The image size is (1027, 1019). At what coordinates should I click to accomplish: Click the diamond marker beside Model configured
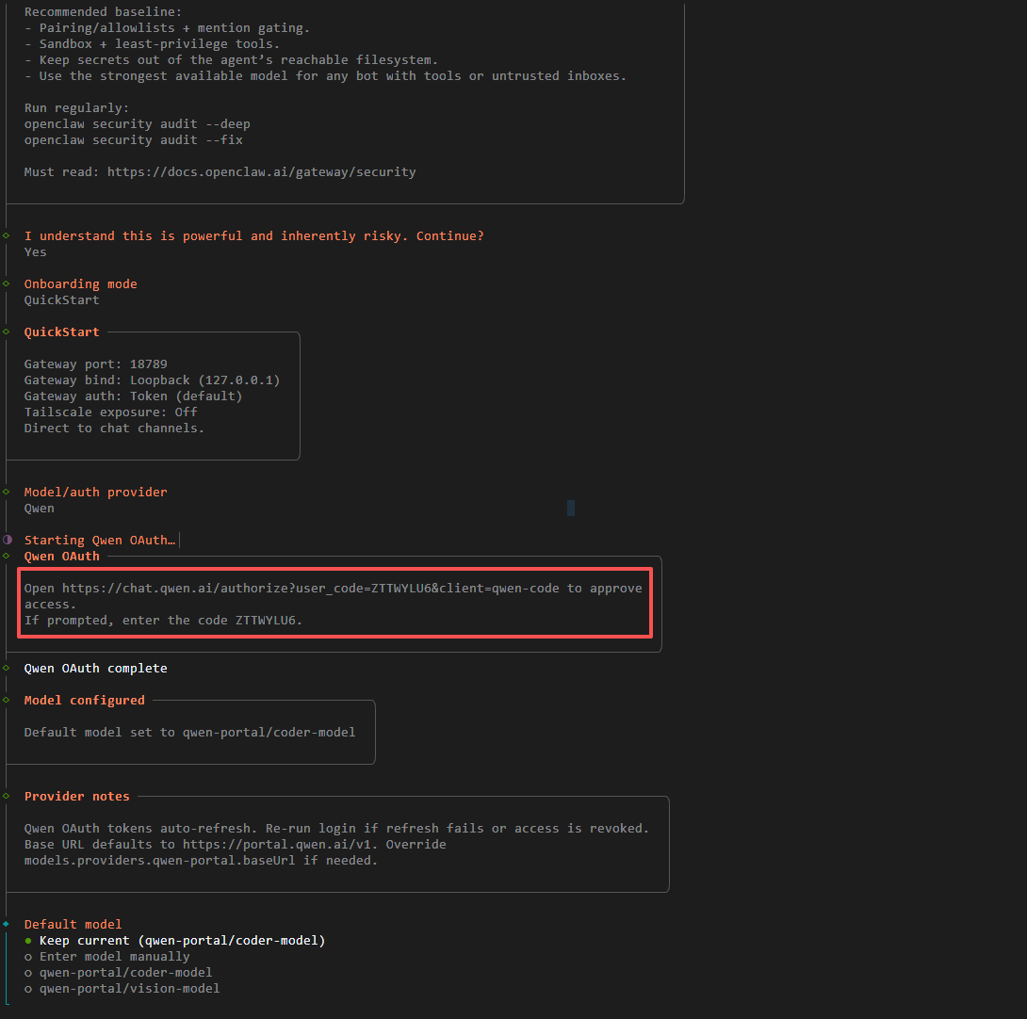[6, 700]
